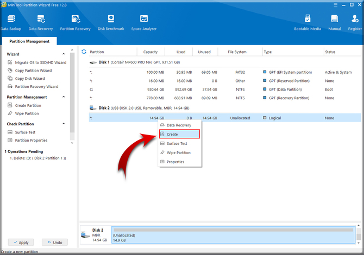Choose Create Partition in sidebar
The height and width of the screenshot is (255, 364).
point(24,105)
